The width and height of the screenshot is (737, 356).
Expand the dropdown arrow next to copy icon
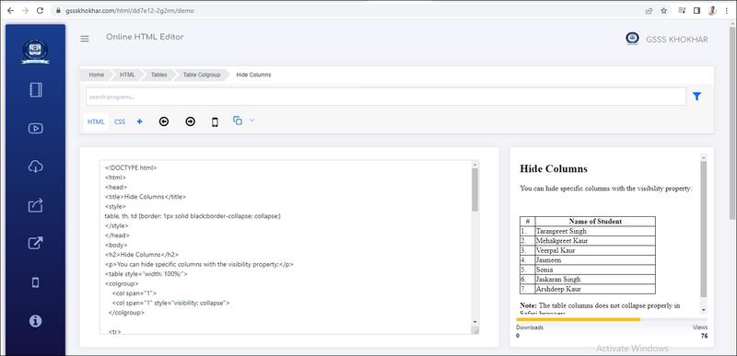[252, 121]
